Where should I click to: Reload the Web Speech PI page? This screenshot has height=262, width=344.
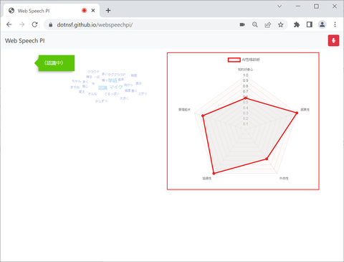(34, 24)
